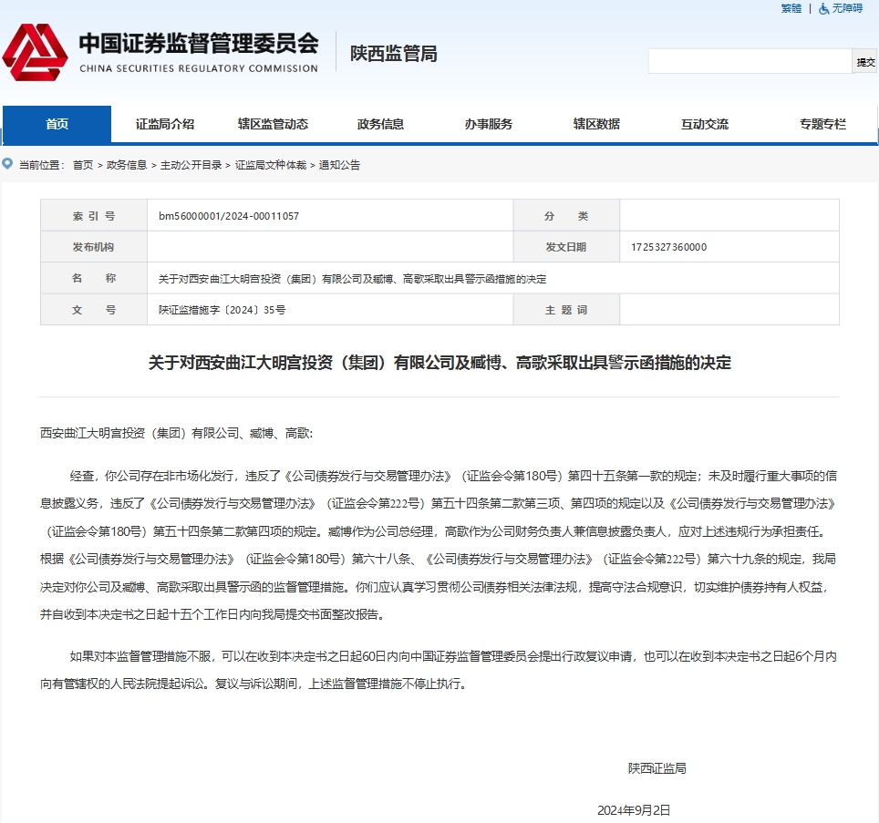This screenshot has height=823, width=879.
Task: Open the 政务信息 navigation tab
Action: (380, 124)
